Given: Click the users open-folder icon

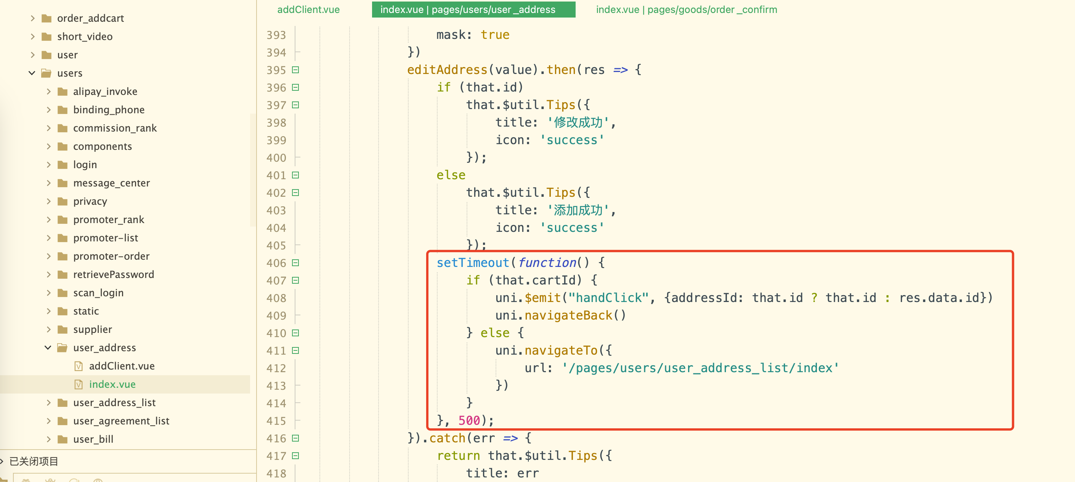Looking at the screenshot, I should coord(47,74).
